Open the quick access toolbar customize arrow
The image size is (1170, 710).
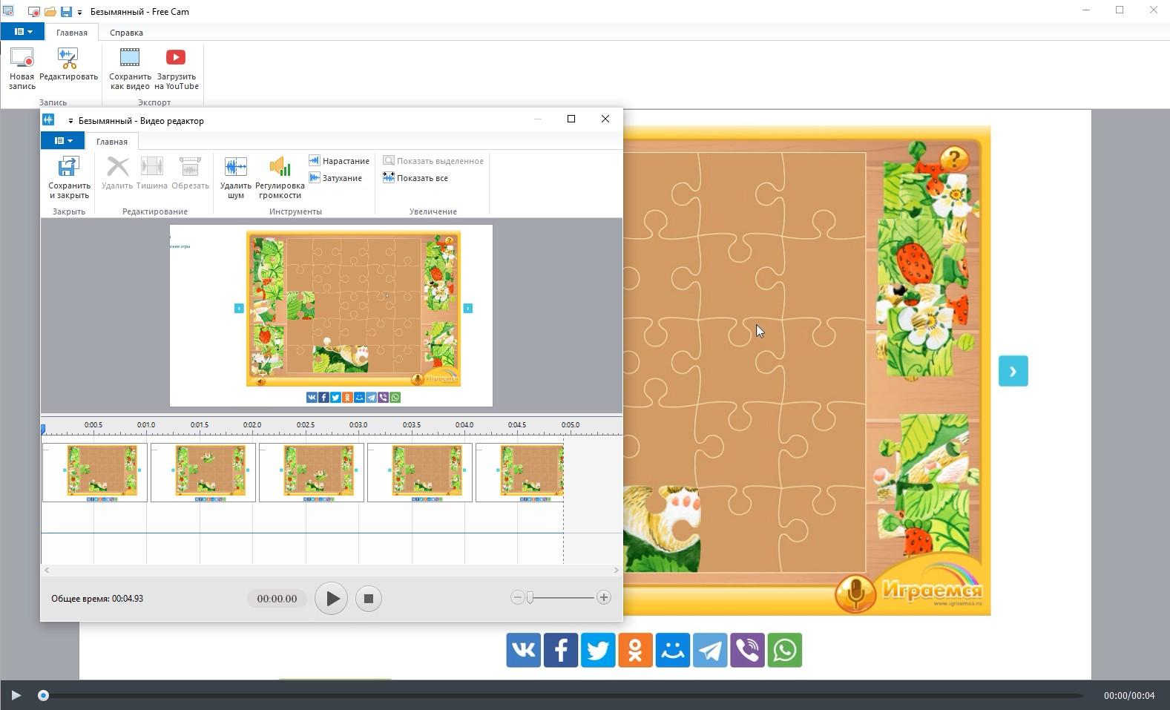(x=79, y=13)
